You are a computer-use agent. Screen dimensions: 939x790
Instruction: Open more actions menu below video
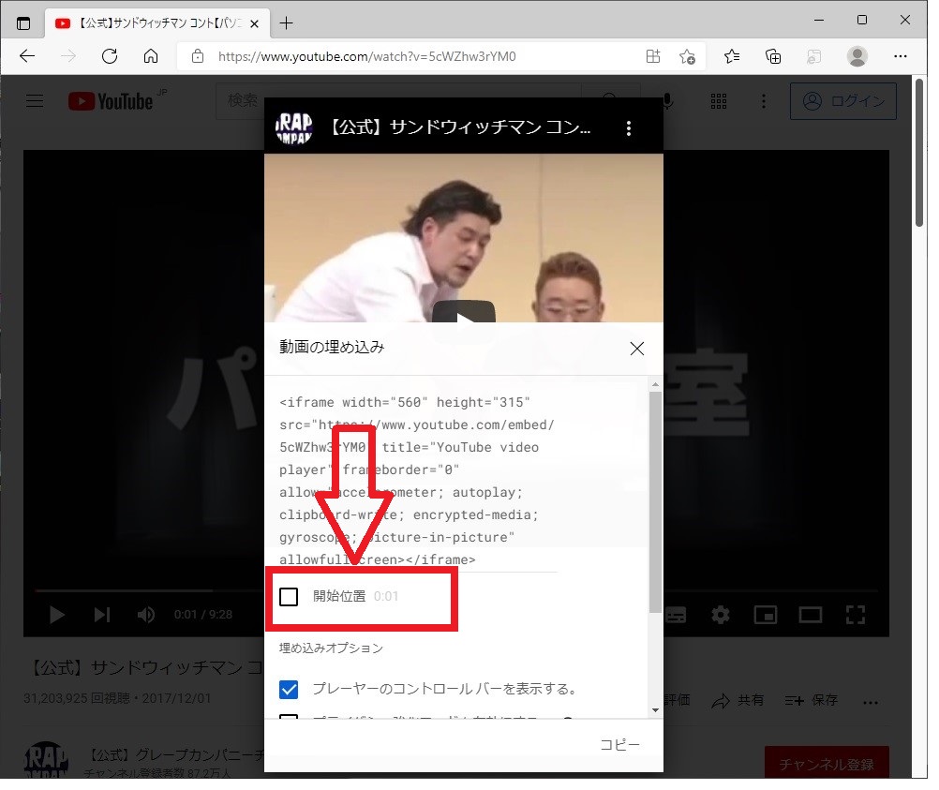[871, 701]
